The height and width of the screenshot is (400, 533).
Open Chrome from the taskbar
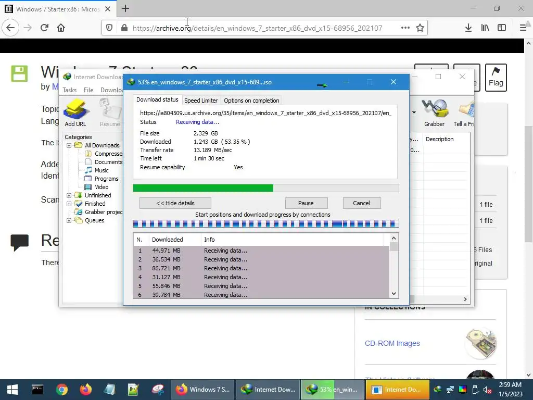point(62,390)
